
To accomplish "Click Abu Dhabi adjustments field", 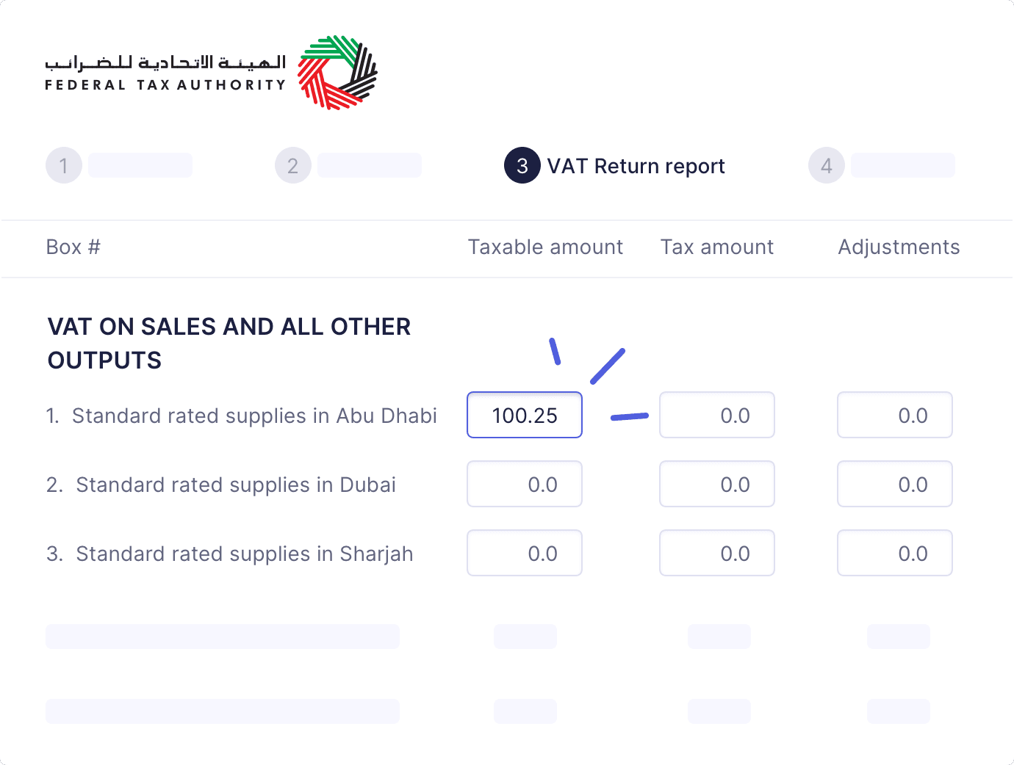I will [895, 416].
